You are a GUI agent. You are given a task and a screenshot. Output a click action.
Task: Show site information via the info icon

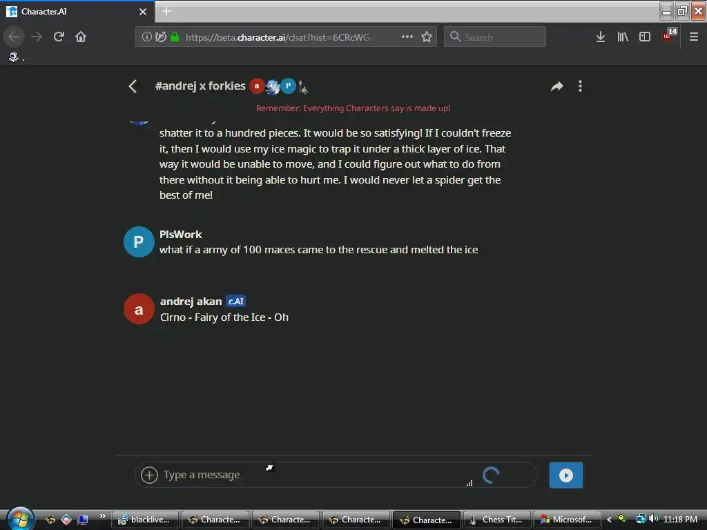pyautogui.click(x=146, y=37)
